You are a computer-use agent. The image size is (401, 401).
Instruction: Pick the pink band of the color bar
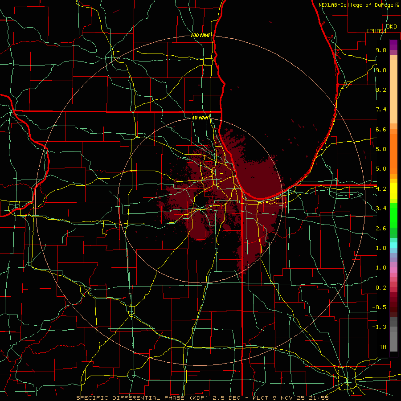click(393, 270)
